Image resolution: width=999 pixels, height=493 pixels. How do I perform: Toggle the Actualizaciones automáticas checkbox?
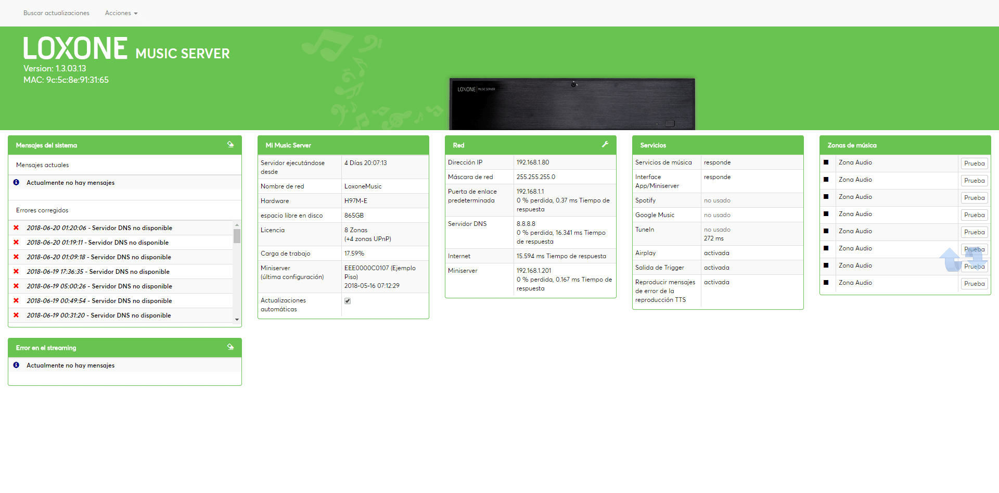[348, 301]
